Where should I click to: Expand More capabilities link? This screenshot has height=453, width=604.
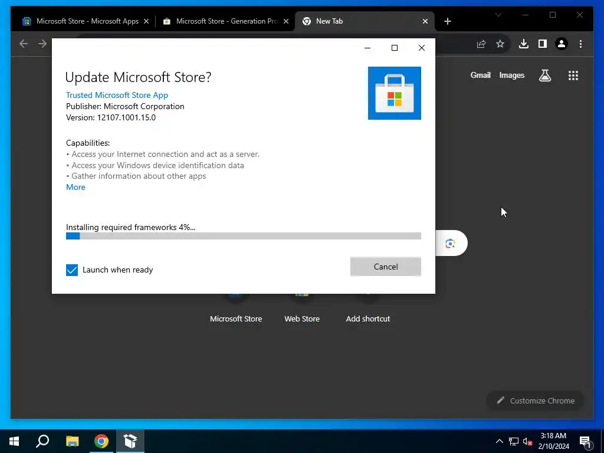pos(75,187)
